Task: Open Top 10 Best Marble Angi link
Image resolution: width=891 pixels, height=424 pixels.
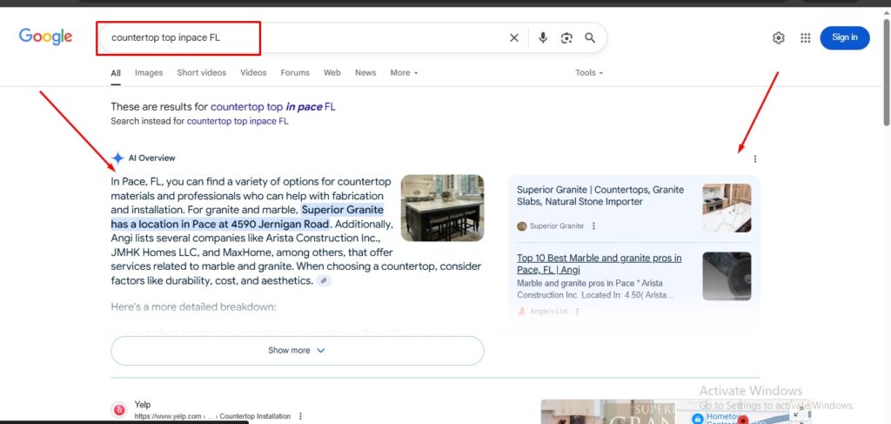Action: 599,264
